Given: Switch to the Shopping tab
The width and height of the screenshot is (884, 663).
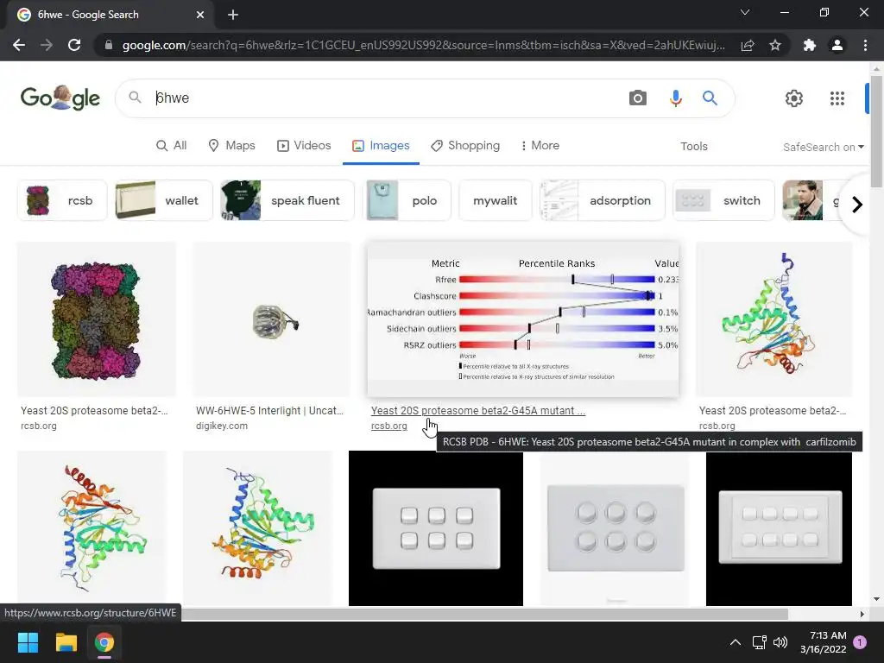Looking at the screenshot, I should point(465,145).
